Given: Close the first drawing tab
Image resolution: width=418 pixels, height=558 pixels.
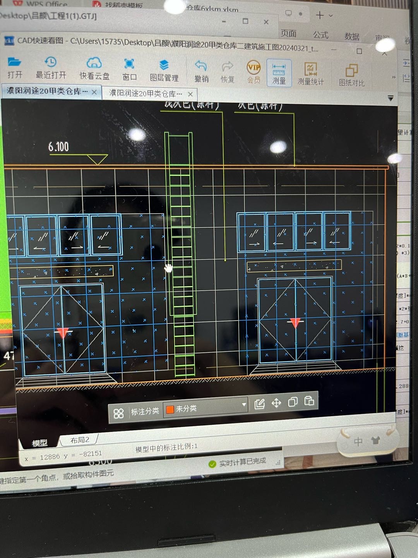Looking at the screenshot, I should pyautogui.click(x=94, y=92).
